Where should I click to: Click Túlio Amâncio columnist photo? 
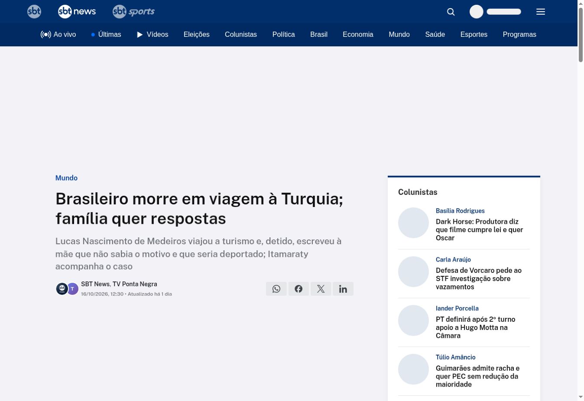pos(413,369)
